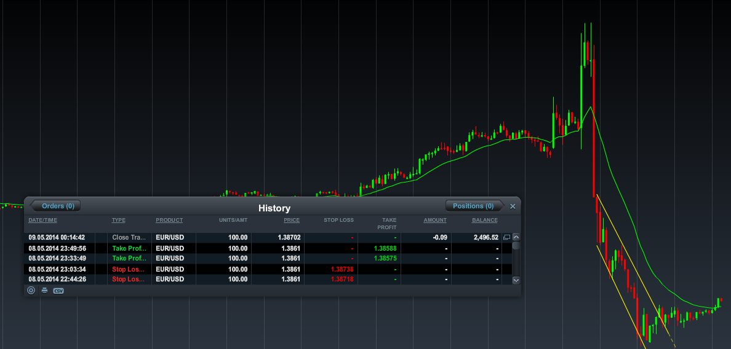Click the UNITS/AMT column header
The height and width of the screenshot is (349, 731).
pyautogui.click(x=233, y=220)
